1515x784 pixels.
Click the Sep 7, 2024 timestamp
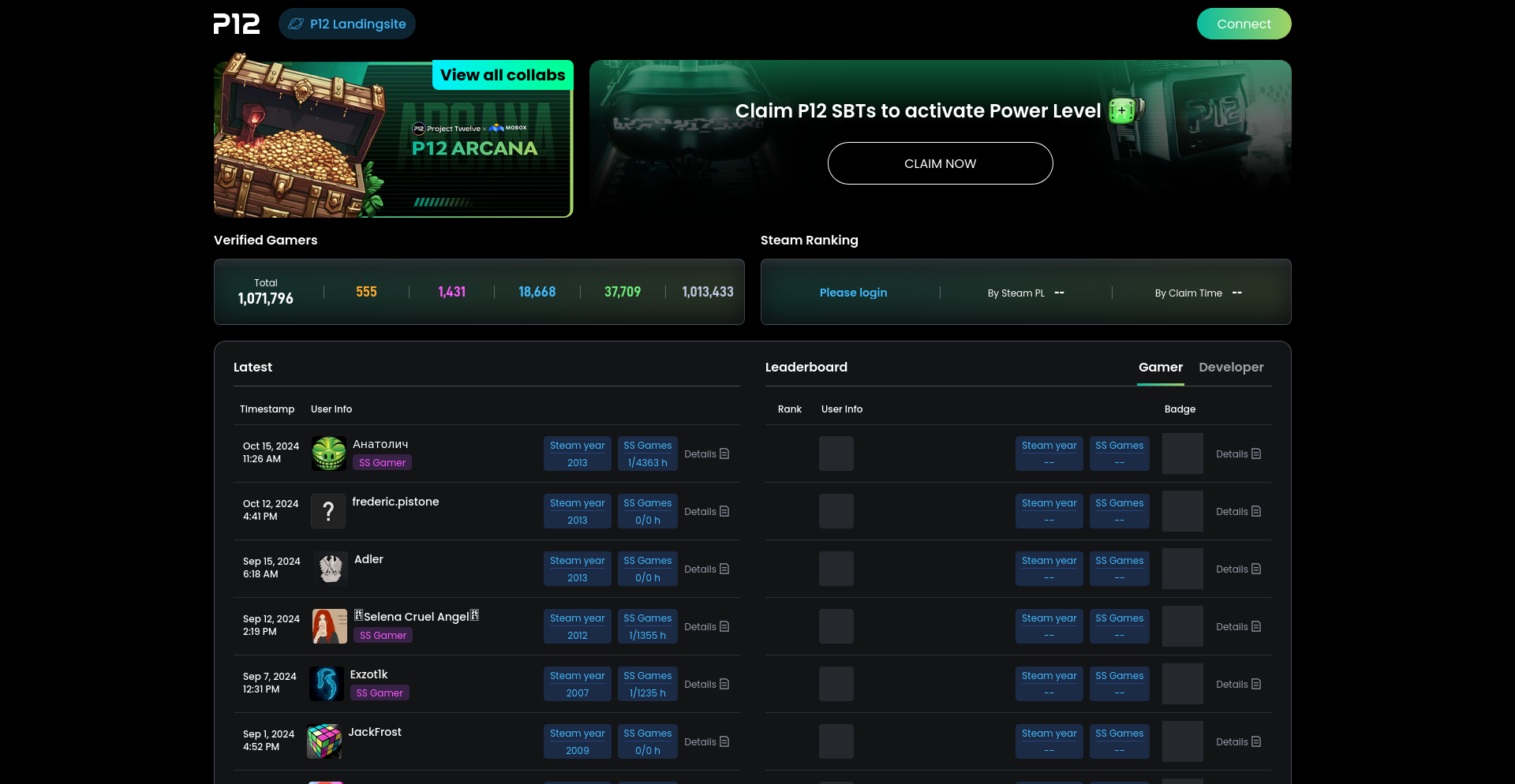270,683
